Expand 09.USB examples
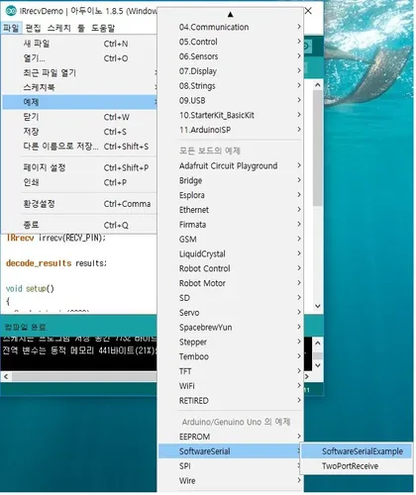 (231, 100)
